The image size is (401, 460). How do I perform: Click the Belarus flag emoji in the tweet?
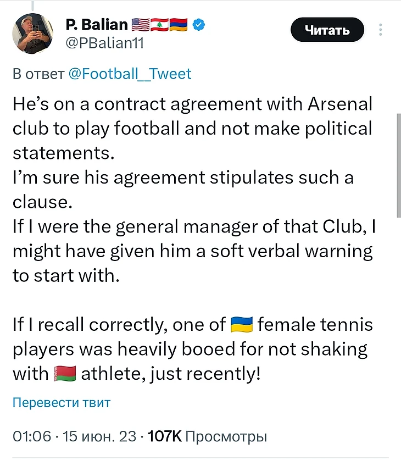coord(65,374)
